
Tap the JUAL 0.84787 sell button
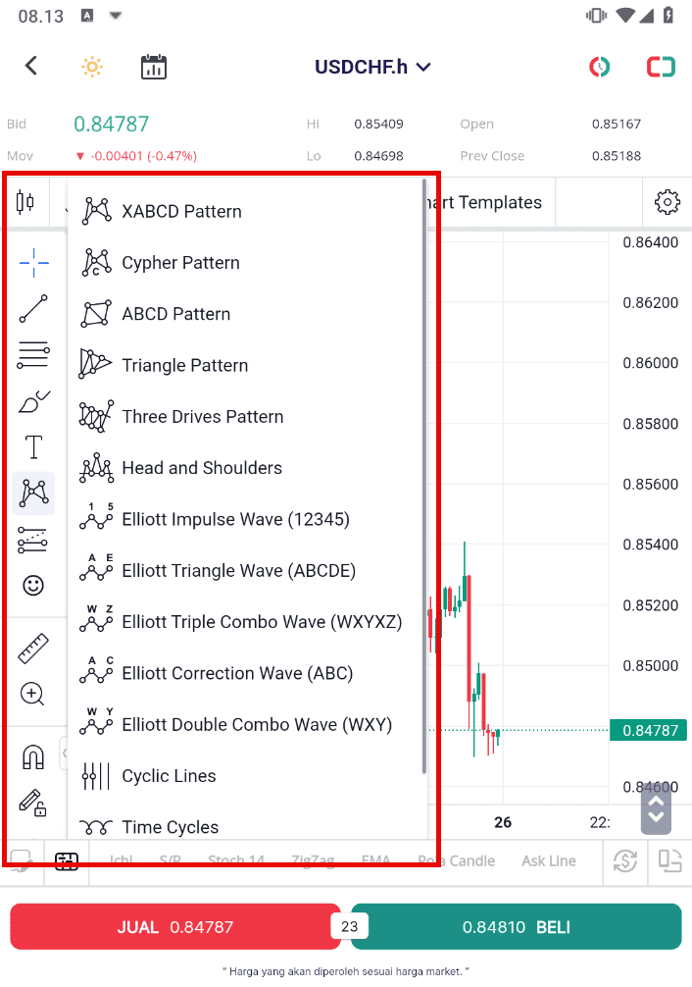point(174,926)
